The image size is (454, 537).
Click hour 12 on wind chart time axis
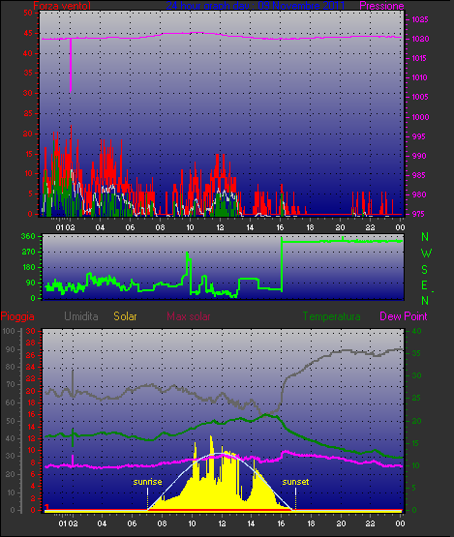click(220, 227)
